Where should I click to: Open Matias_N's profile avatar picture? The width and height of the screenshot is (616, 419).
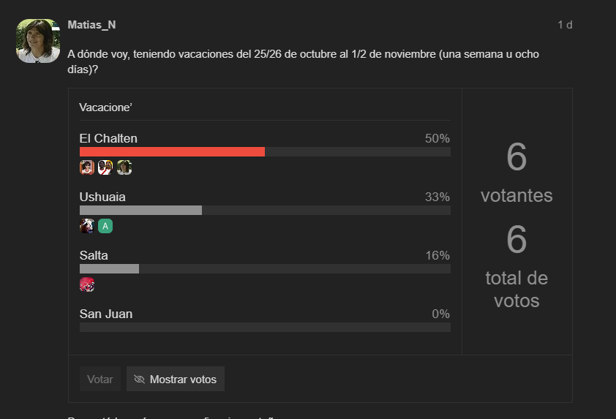point(38,41)
